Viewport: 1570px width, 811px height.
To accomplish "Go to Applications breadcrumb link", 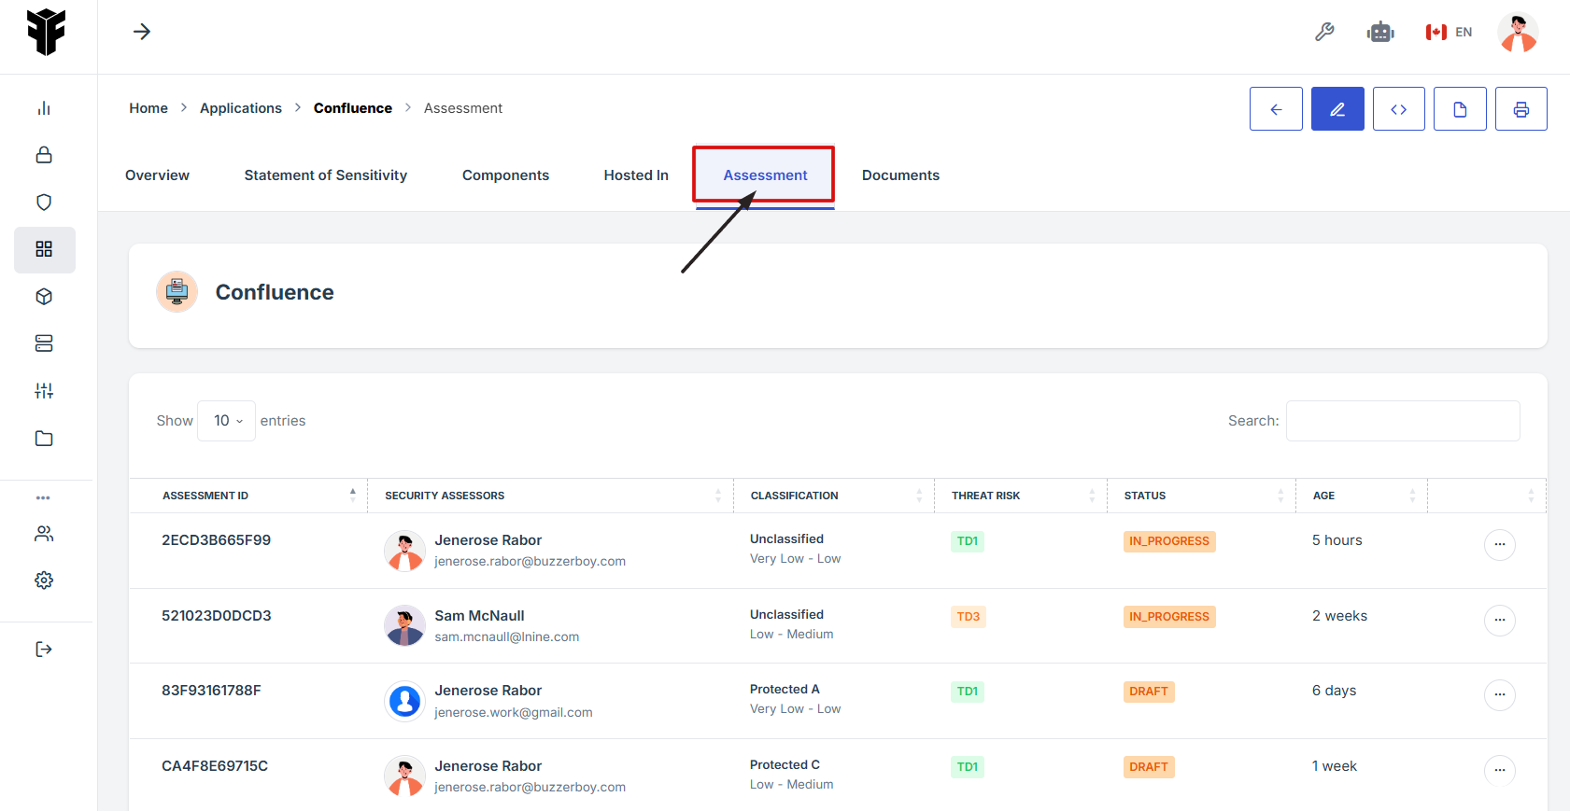I will pos(240,108).
